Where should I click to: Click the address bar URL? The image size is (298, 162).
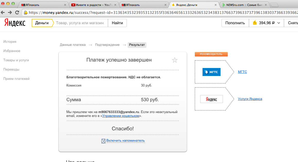[163, 13]
